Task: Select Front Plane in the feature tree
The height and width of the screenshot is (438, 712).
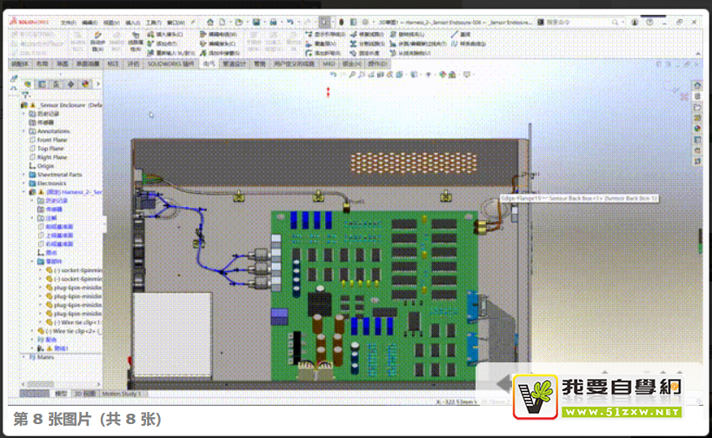Action: pyautogui.click(x=51, y=140)
